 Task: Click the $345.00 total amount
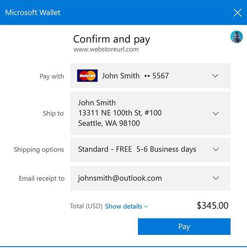coord(213,206)
